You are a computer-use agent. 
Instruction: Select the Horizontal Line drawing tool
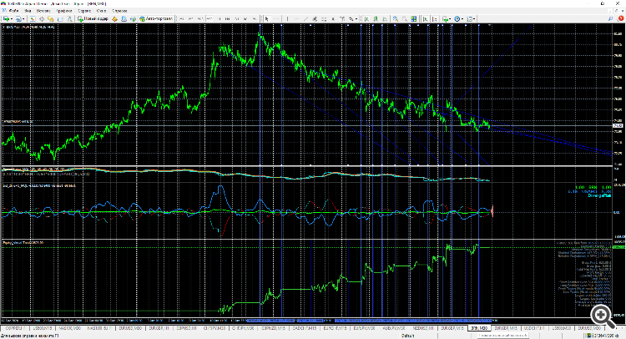pyautogui.click(x=296, y=18)
